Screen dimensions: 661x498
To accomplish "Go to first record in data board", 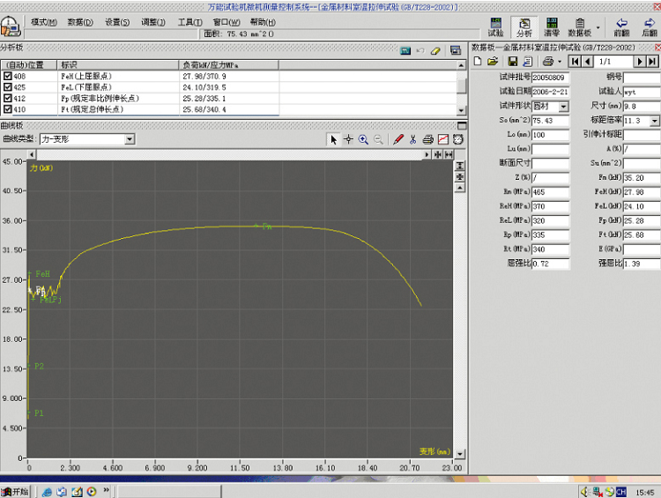I will click(x=575, y=62).
